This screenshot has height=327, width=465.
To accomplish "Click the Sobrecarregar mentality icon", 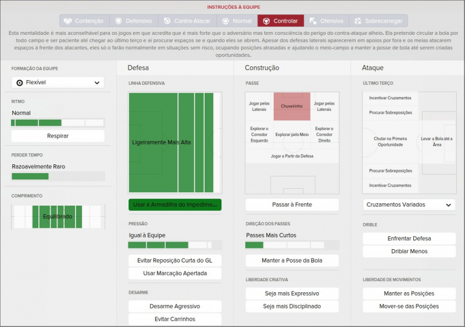I will click(x=357, y=21).
